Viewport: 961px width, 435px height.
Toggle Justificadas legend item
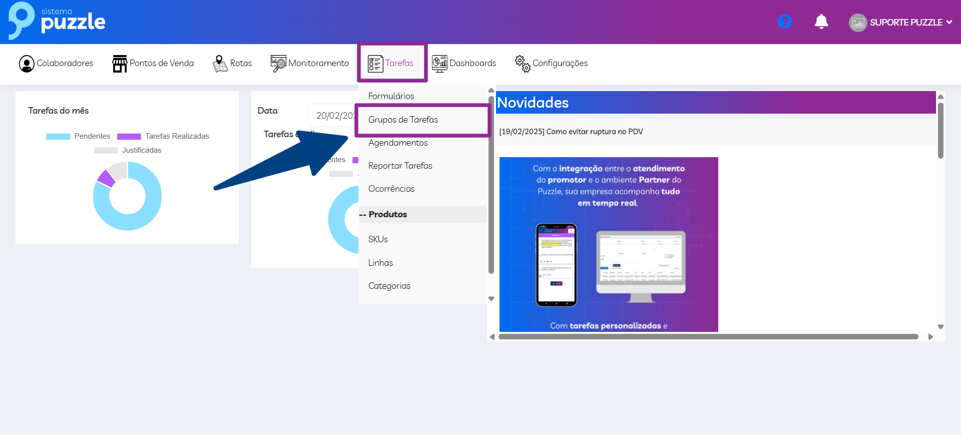coord(128,150)
